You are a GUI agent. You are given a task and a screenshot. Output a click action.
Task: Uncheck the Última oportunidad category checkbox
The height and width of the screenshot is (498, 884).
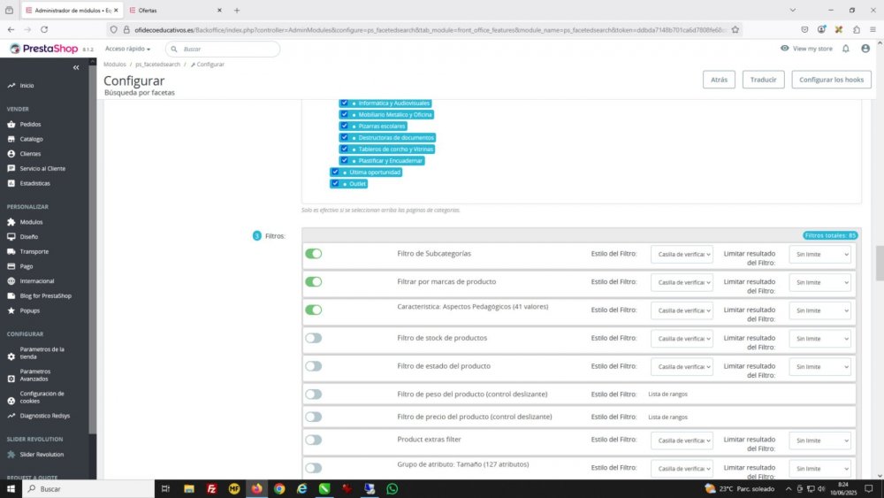tap(335, 172)
